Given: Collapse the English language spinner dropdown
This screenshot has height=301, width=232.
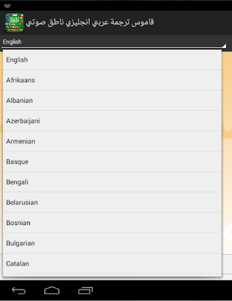Looking at the screenshot, I should coord(114,42).
